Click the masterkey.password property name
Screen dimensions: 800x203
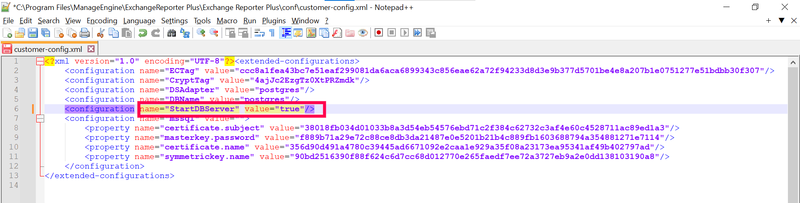[209, 137]
